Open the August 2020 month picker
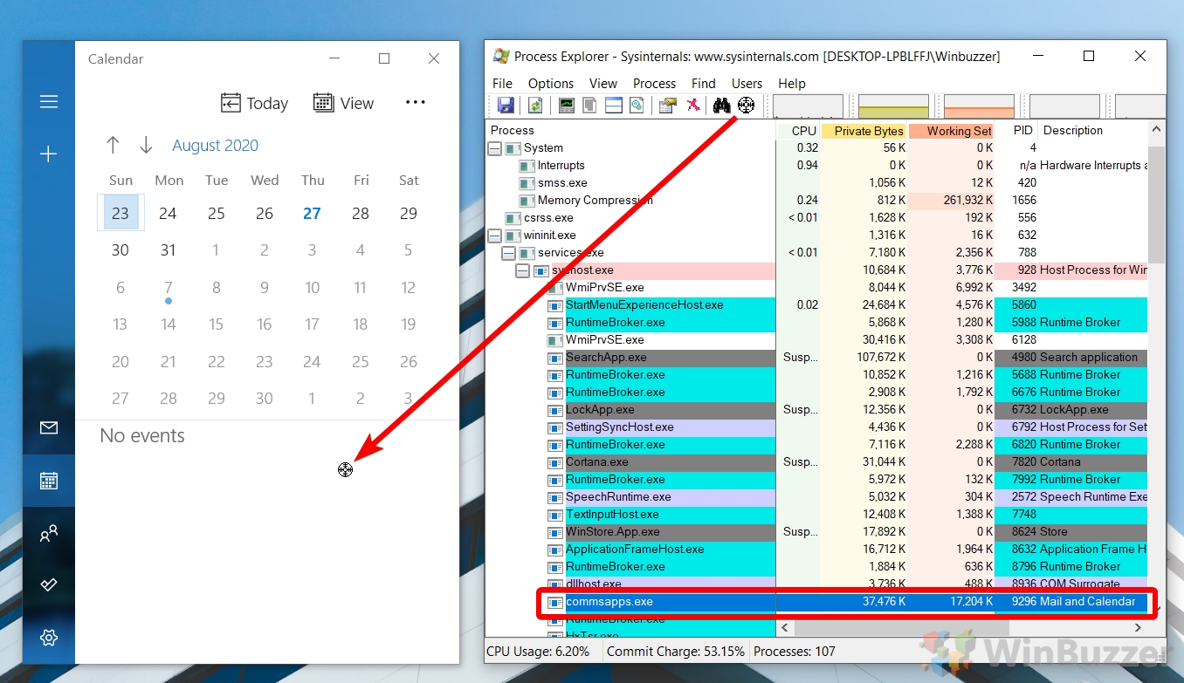Image resolution: width=1184 pixels, height=683 pixels. tap(215, 146)
